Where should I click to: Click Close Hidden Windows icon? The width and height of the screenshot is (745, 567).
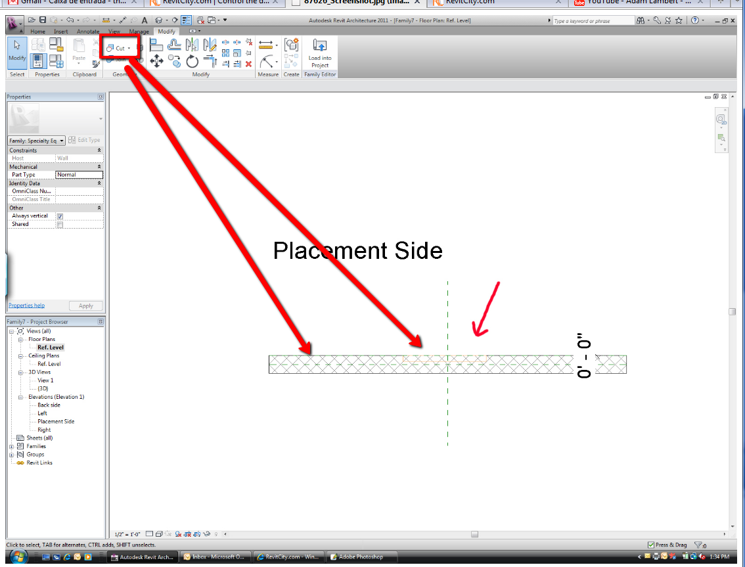[200, 20]
